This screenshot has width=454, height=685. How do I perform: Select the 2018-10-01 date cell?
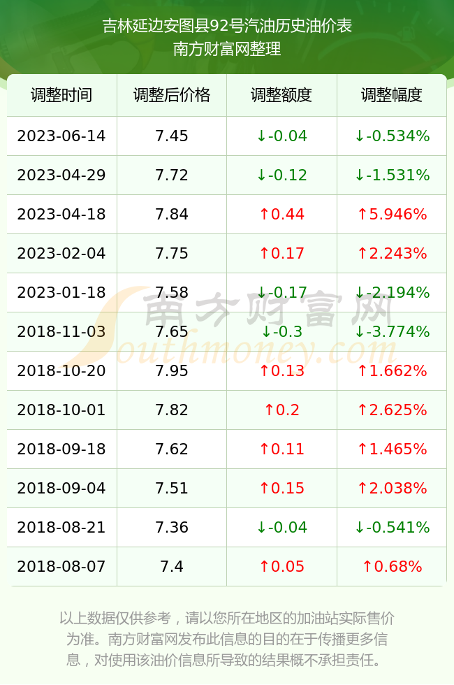61,410
